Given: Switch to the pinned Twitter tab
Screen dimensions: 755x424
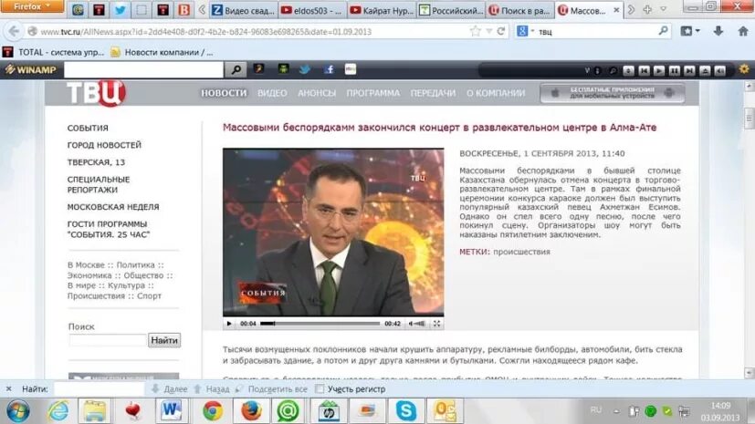Looking at the screenshot, I should (120, 10).
